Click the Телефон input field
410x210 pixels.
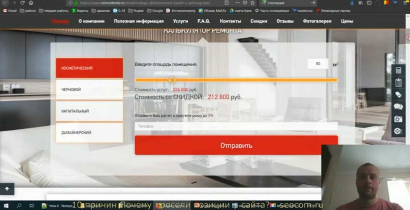coord(236,126)
